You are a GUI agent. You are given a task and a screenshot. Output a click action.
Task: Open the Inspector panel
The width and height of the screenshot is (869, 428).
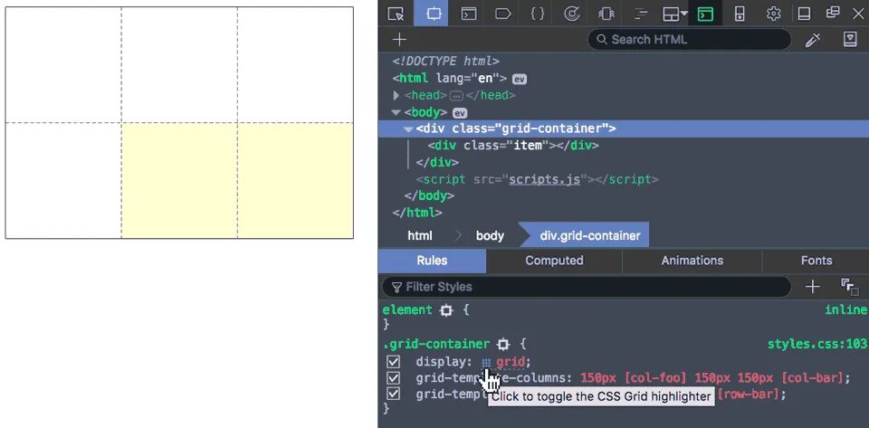433,14
